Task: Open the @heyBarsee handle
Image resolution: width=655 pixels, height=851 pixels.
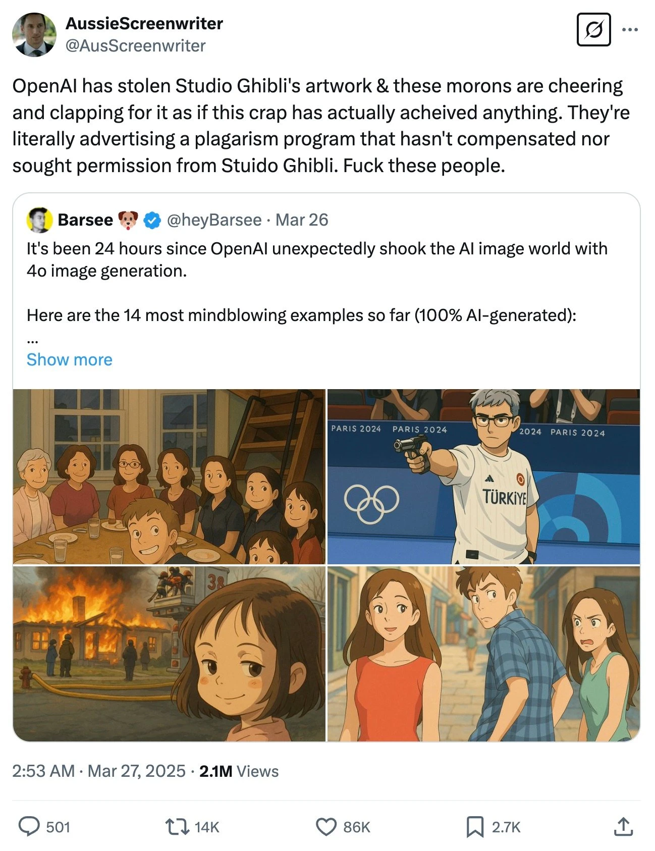Action: point(214,220)
